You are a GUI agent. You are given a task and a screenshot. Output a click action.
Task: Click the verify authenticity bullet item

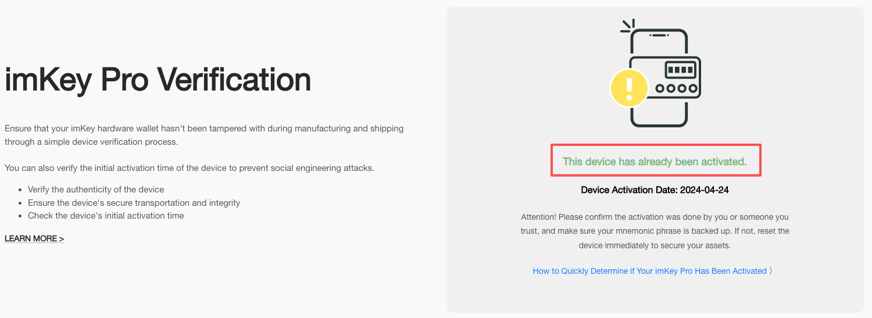click(96, 190)
